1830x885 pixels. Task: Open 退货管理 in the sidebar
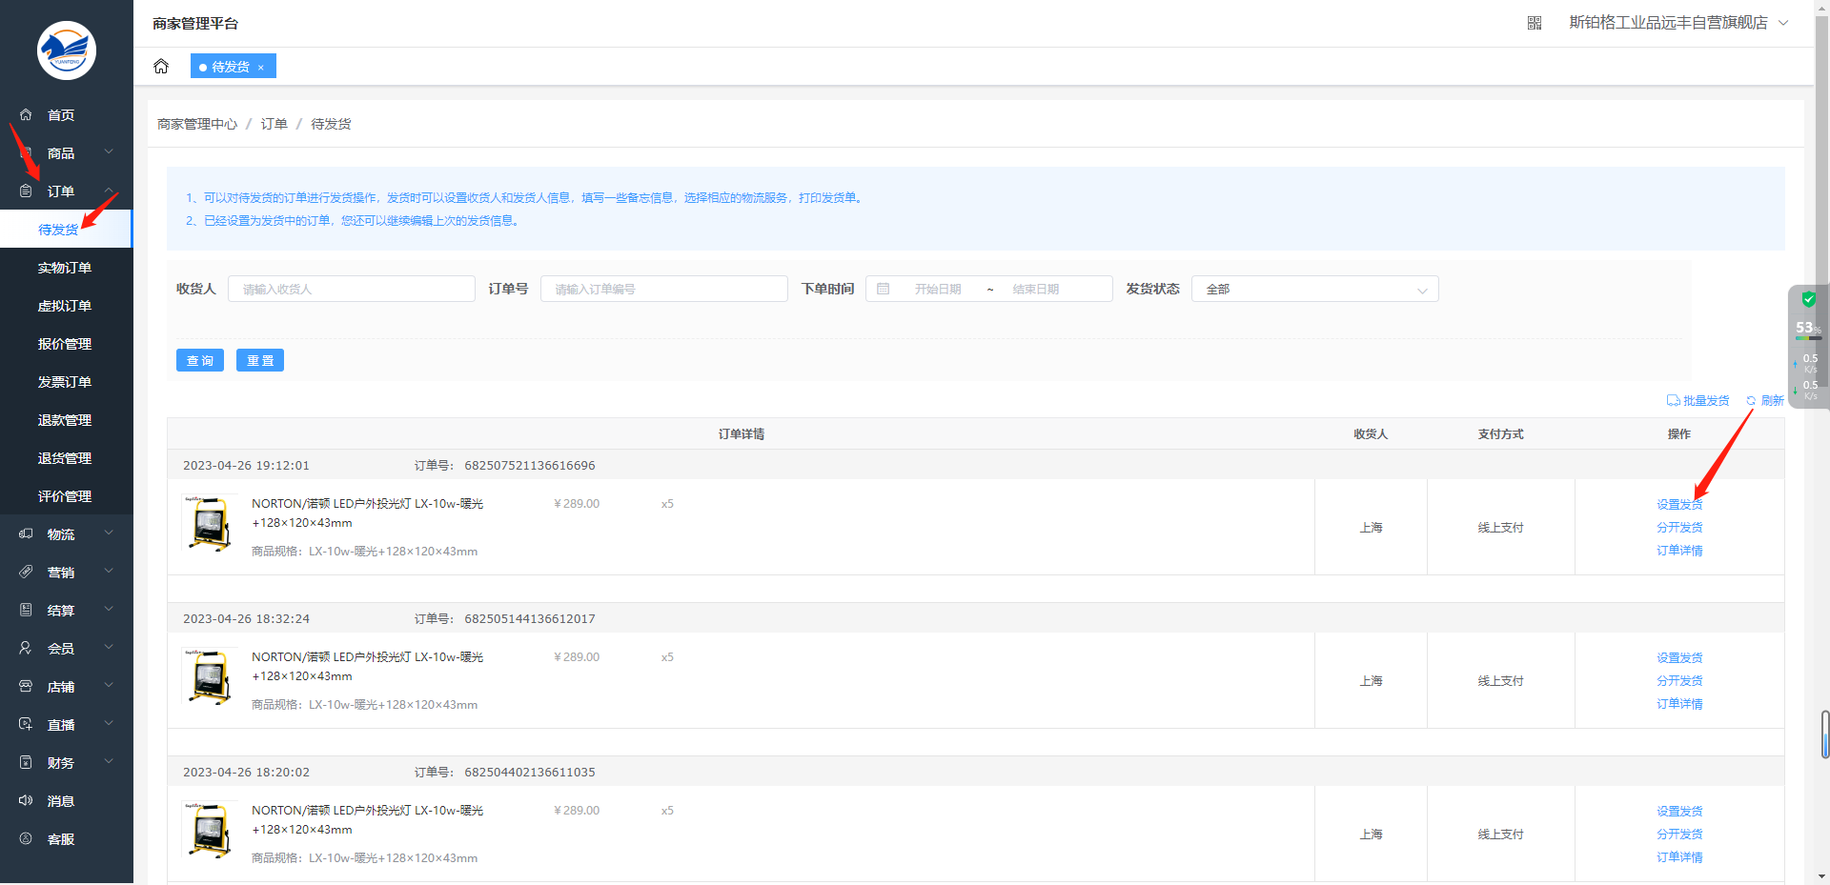[x=65, y=458]
